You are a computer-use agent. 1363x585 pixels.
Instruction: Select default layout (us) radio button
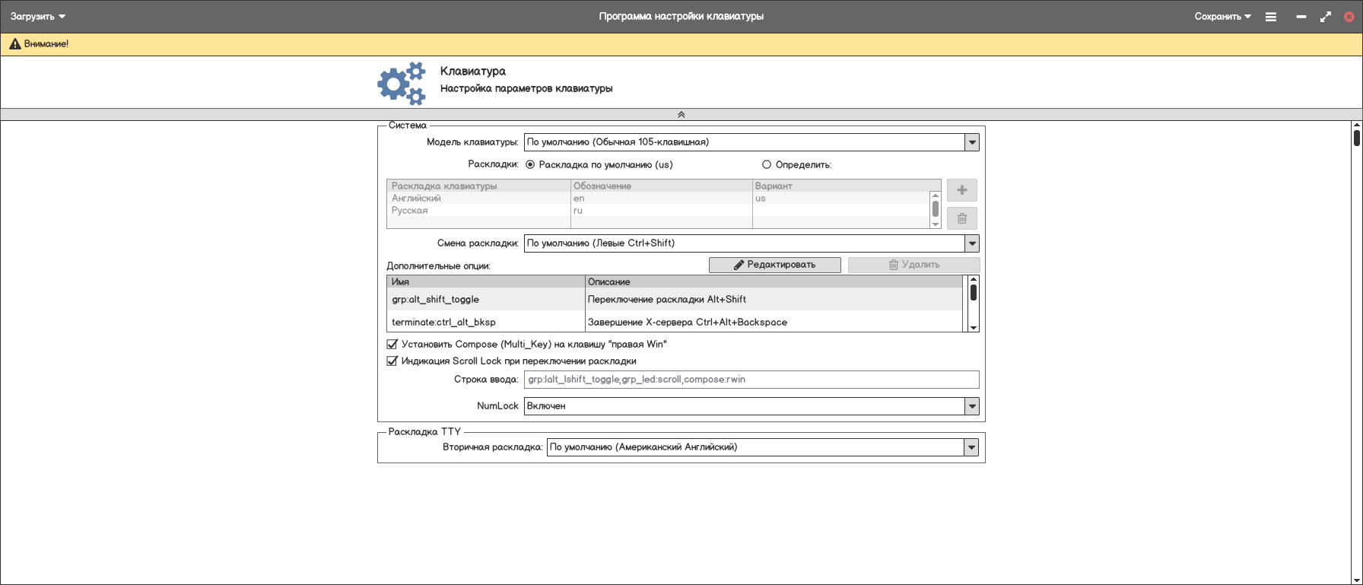(x=530, y=165)
